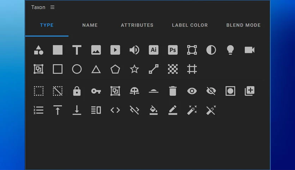This screenshot has width=295, height=170.
Task: Open the ATTRIBUTES tab
Action: point(137,25)
